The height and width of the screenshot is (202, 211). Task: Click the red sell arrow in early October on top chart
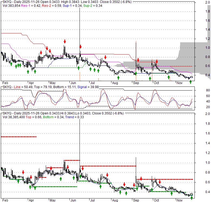click(x=157, y=62)
